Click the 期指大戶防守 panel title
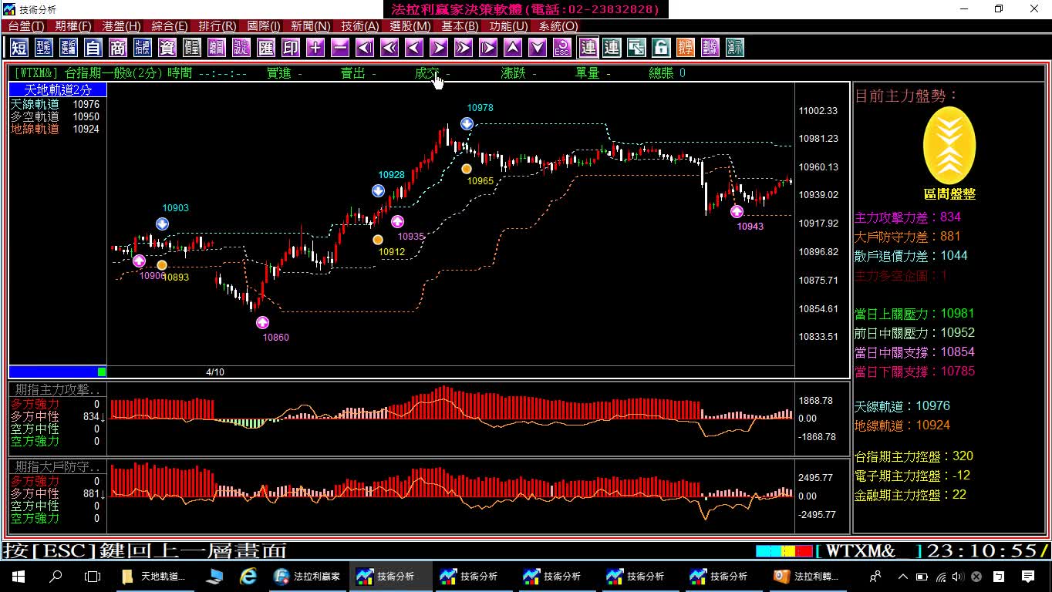 coord(58,467)
